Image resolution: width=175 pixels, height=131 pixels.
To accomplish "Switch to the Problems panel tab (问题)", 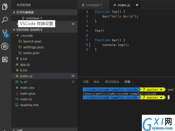I will pos(85,82).
